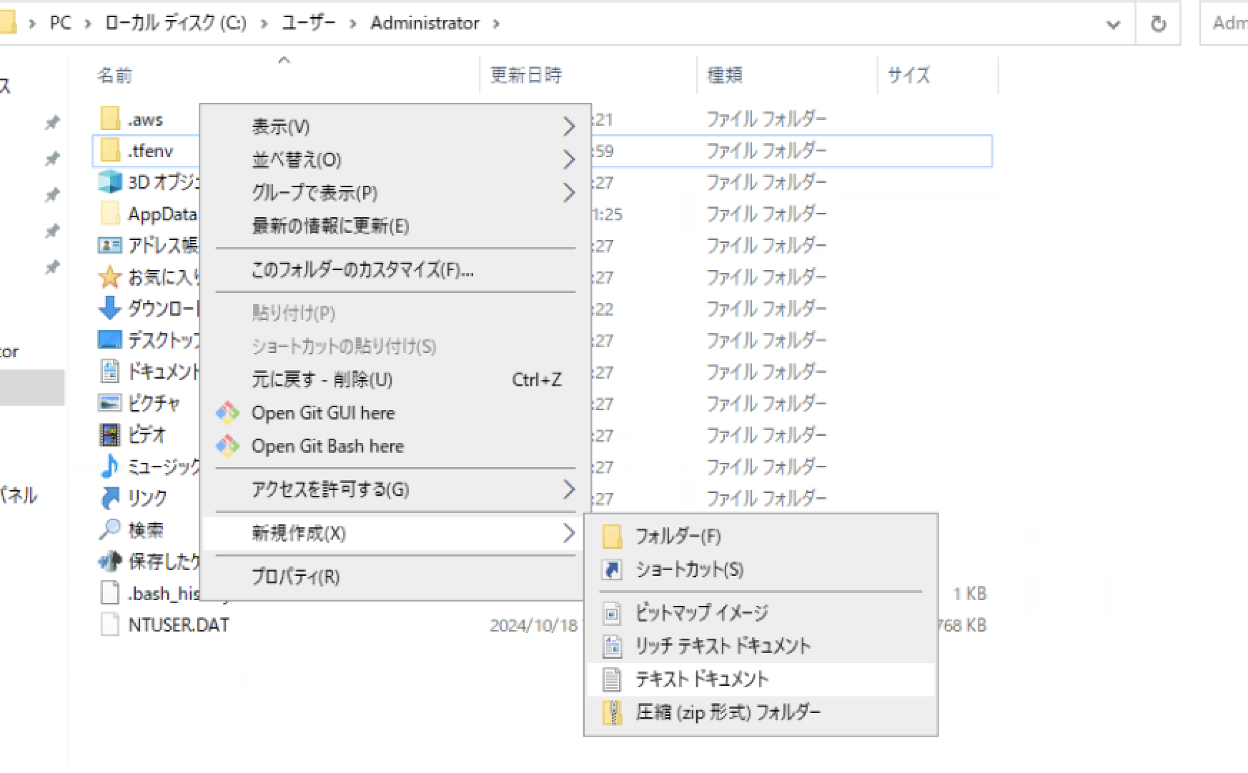Image resolution: width=1248 pixels, height=773 pixels.
Task: Select the ダウンロード arrow icon
Action: [109, 308]
